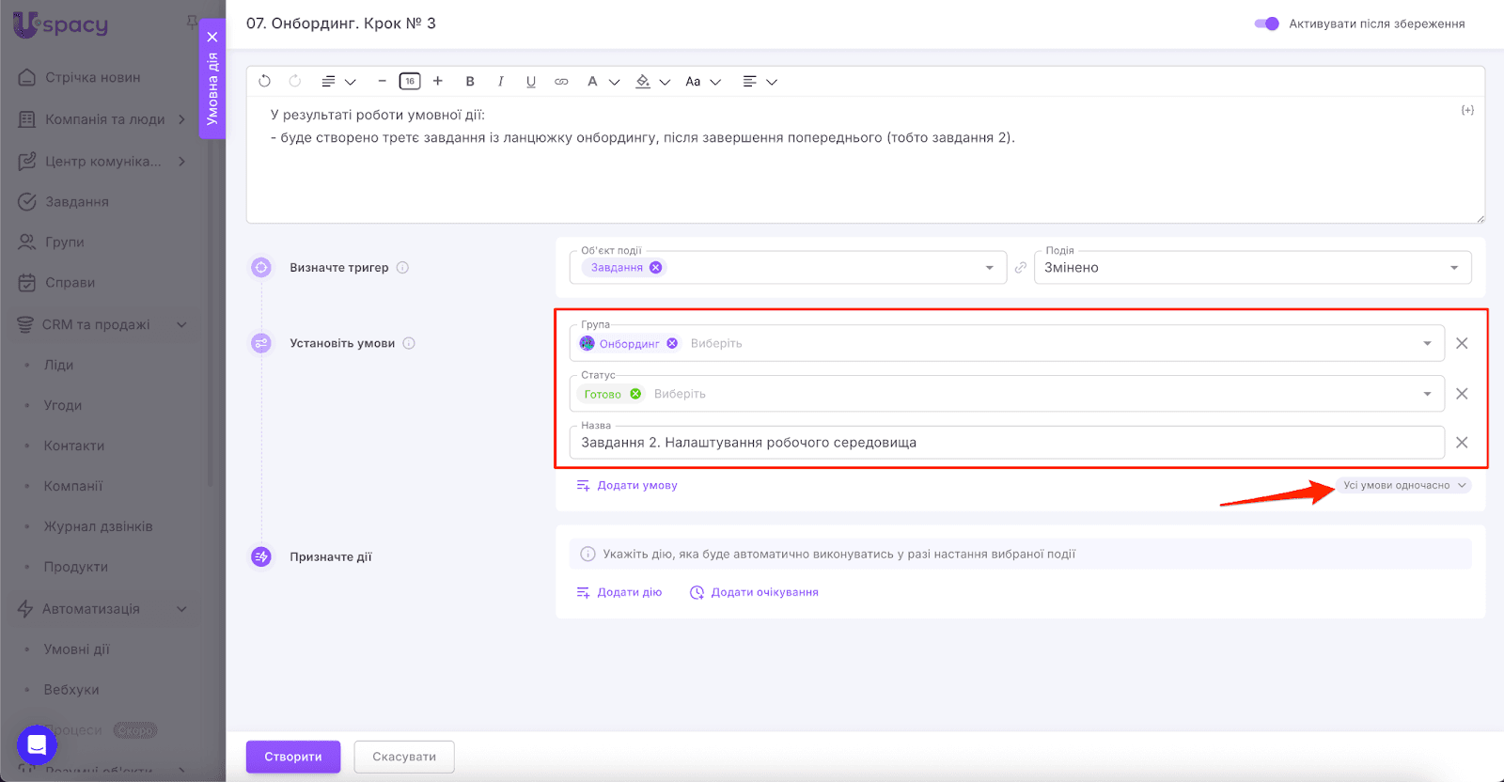
Task: Click the undo icon in editor toolbar
Action: point(264,82)
